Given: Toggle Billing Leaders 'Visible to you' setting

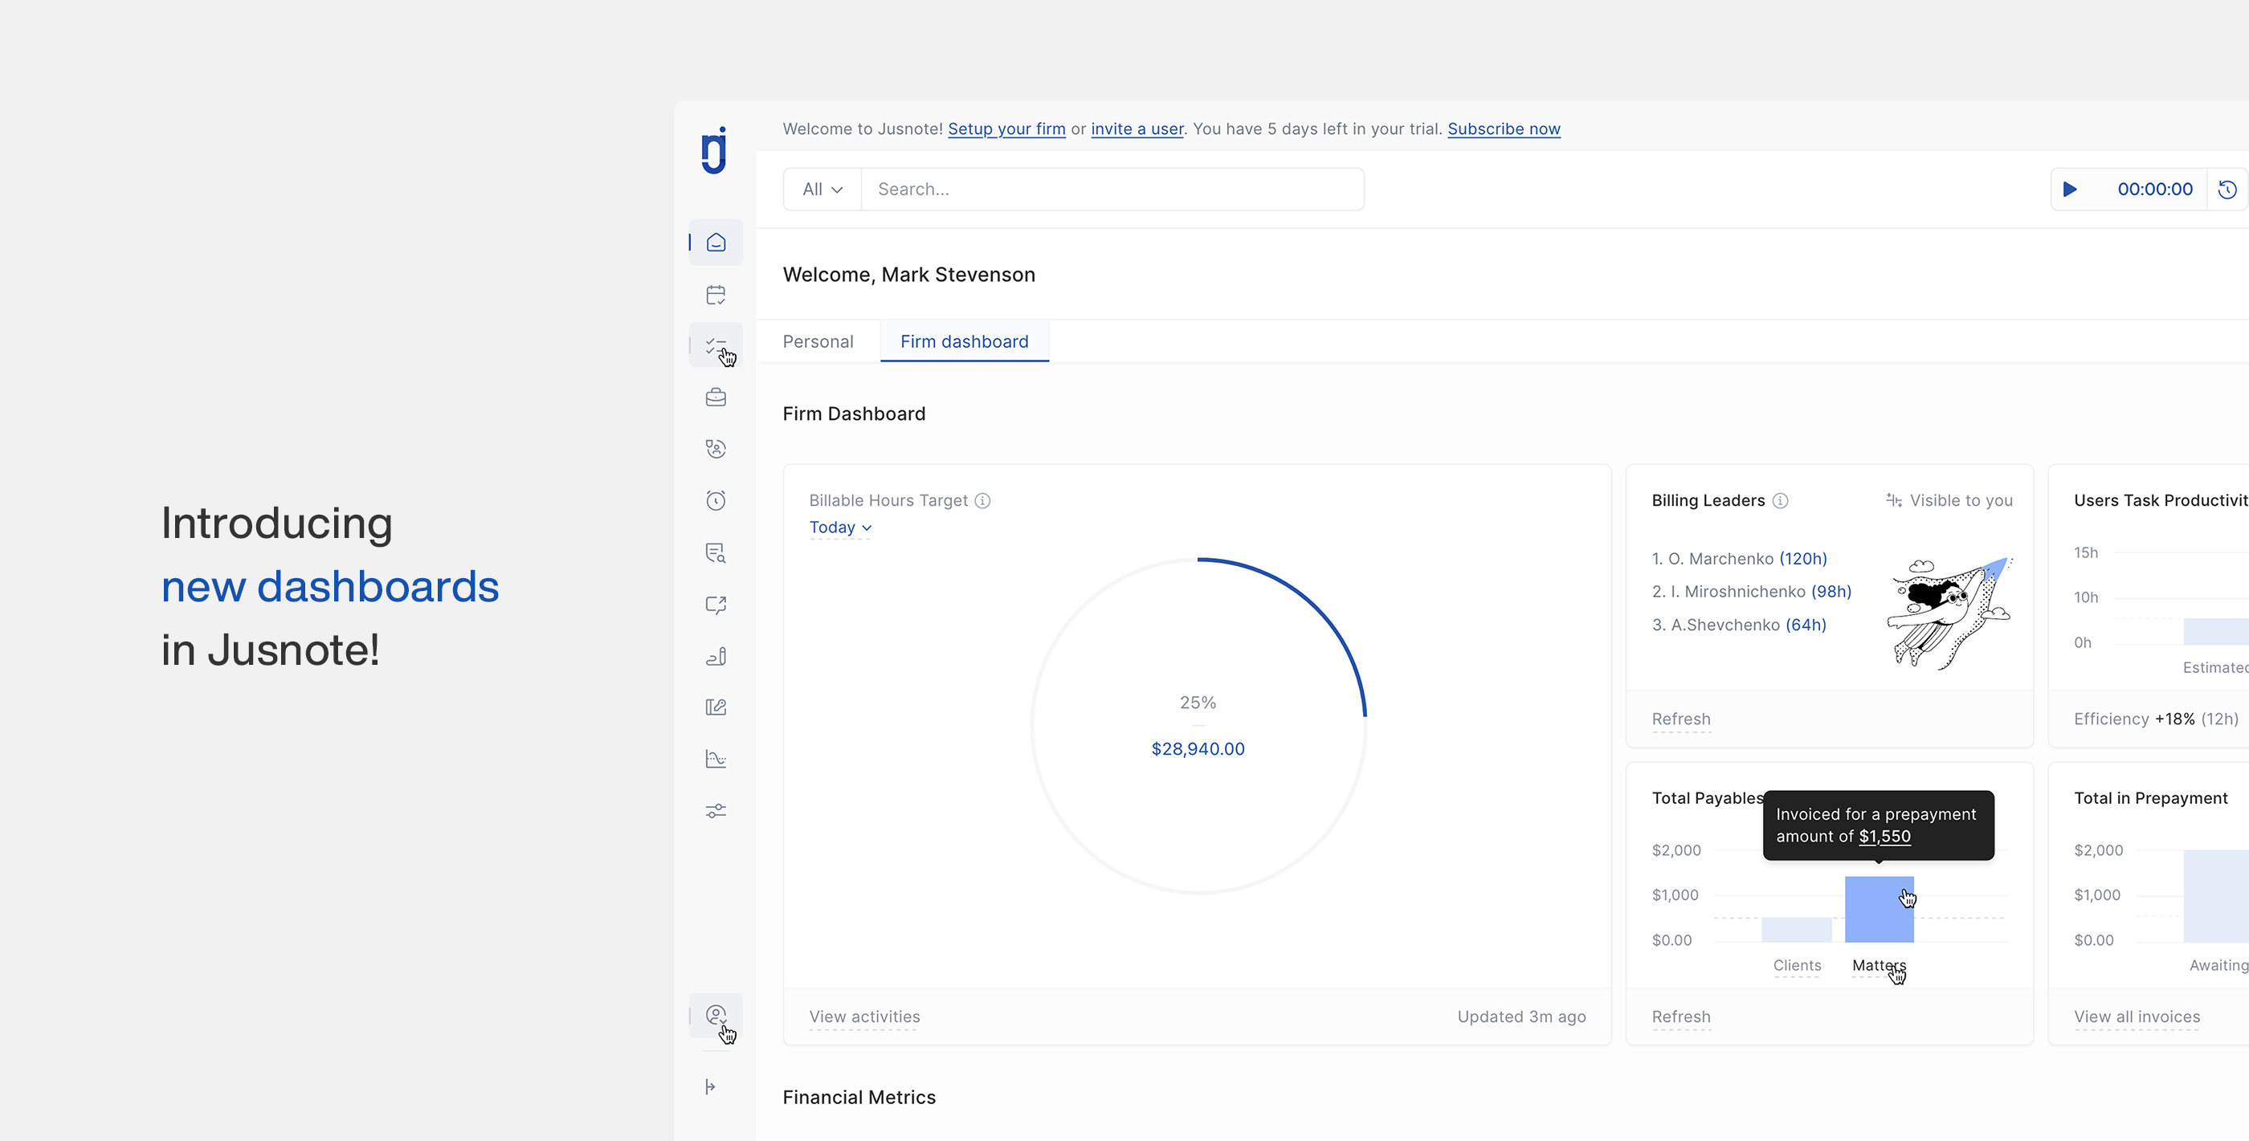Looking at the screenshot, I should coord(1949,500).
